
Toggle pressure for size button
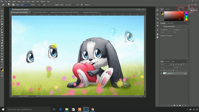pyautogui.click(x=81, y=5)
